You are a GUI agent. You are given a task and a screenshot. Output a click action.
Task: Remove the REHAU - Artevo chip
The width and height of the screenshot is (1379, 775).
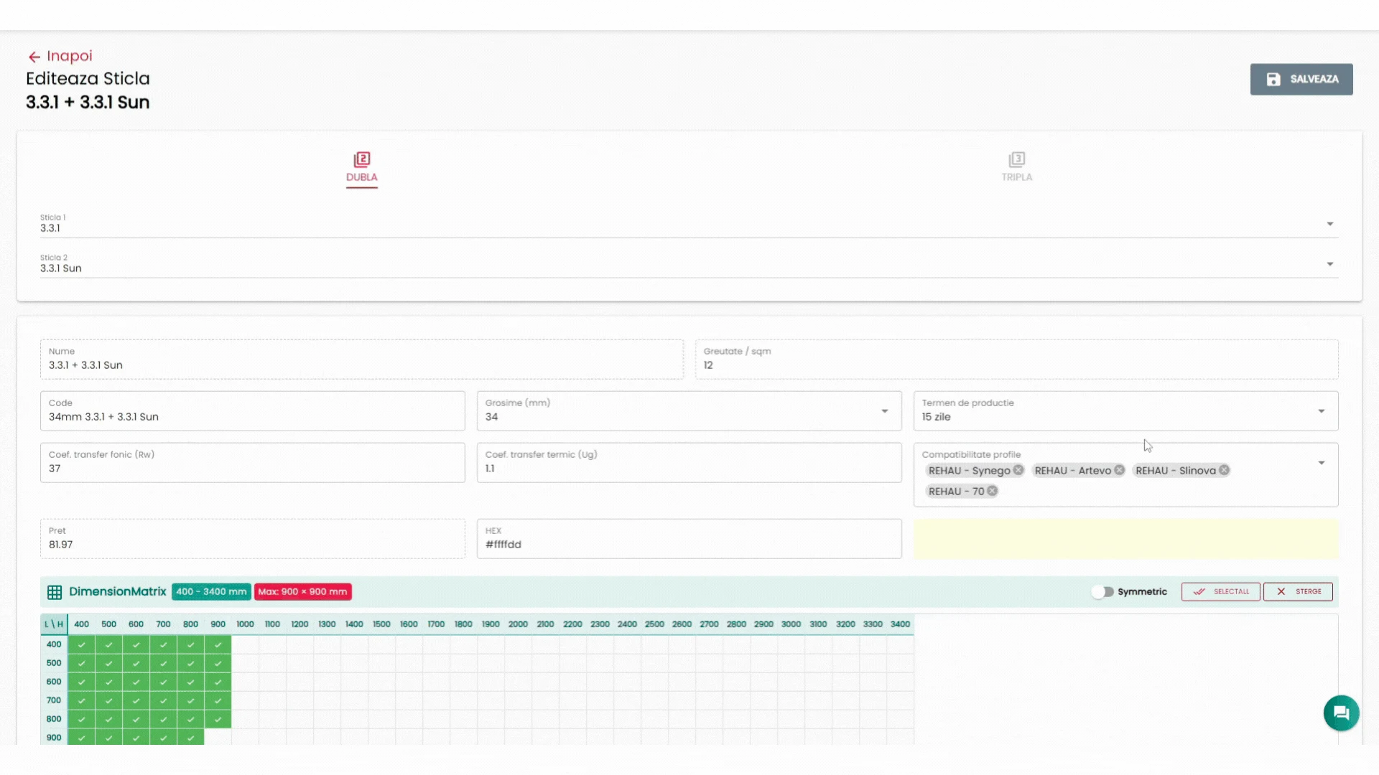1119,470
